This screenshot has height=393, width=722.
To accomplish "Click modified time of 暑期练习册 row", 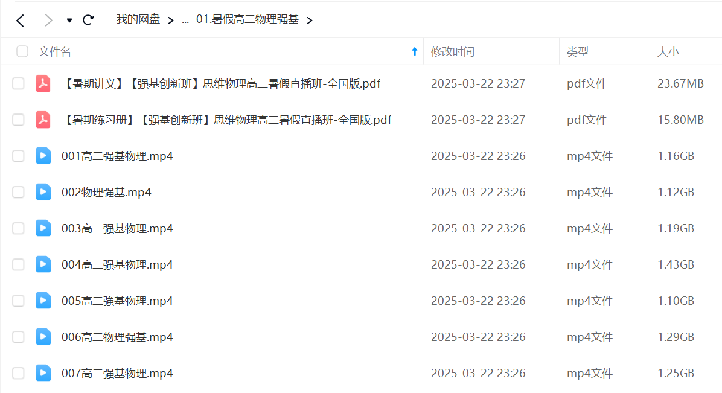I will click(478, 120).
